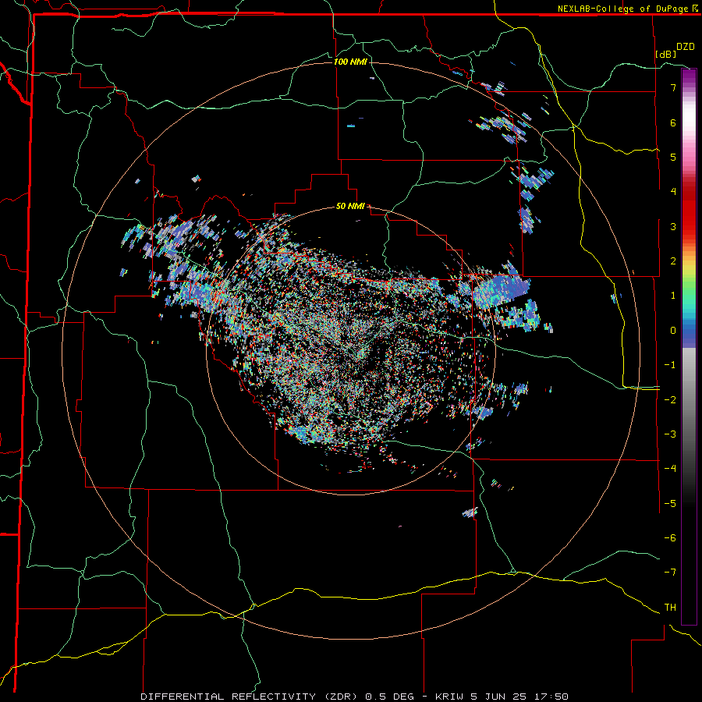
Task: Click the 3 tick label on the color scale
Action: pyautogui.click(x=673, y=226)
